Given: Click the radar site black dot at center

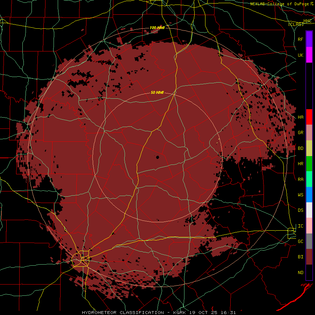Looking at the screenshot, I should point(158,157).
